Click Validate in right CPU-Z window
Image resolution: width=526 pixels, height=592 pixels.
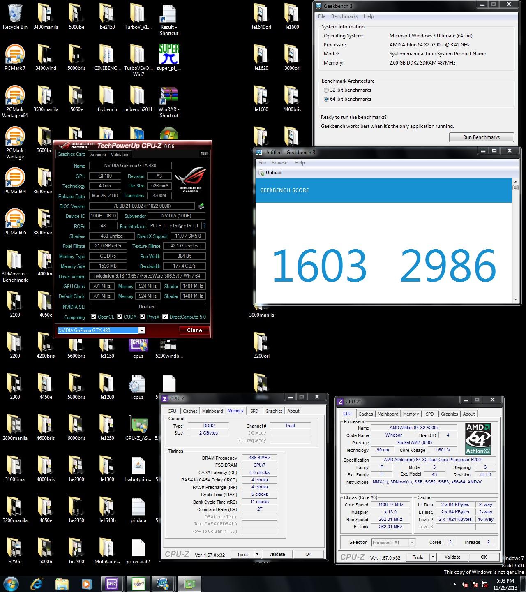pos(452,557)
